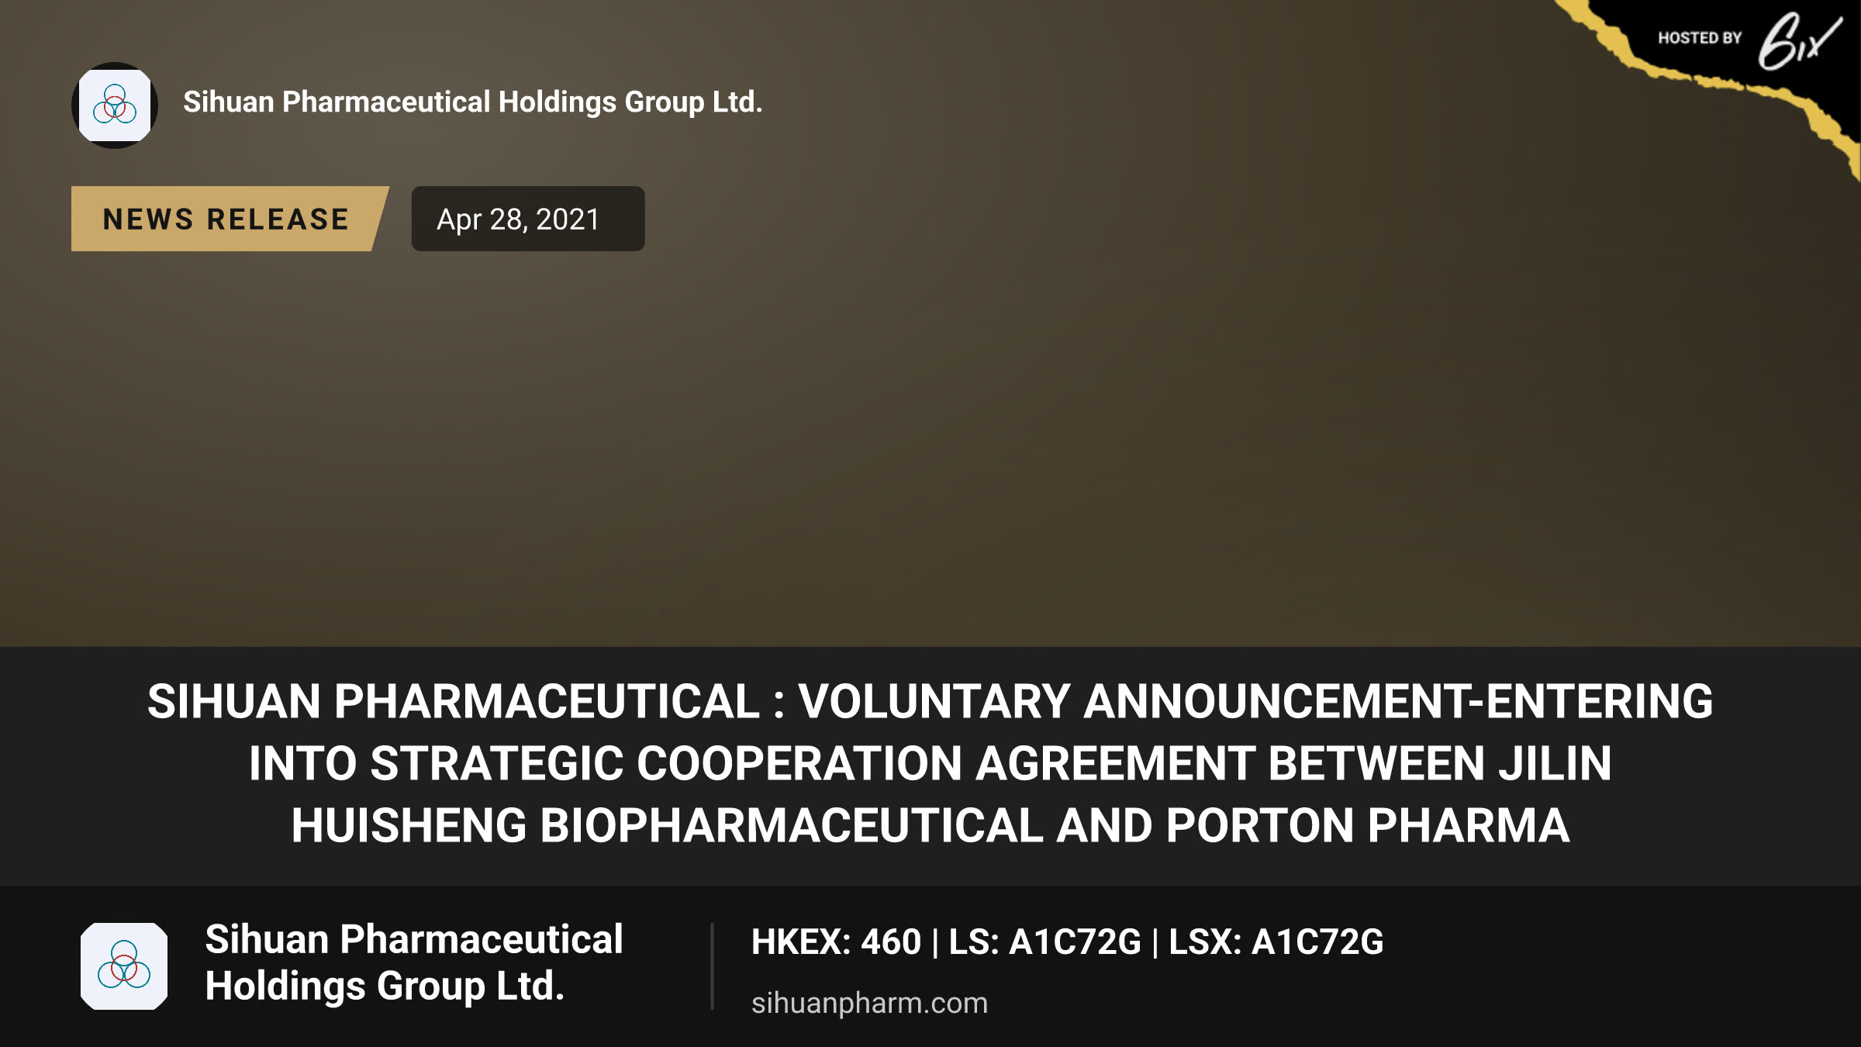1861x1047 pixels.
Task: Select the LS: A1C72G ticker
Action: pos(1044,942)
